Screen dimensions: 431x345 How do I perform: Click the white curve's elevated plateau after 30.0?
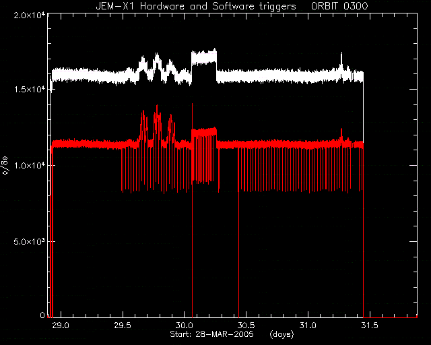click(x=204, y=57)
